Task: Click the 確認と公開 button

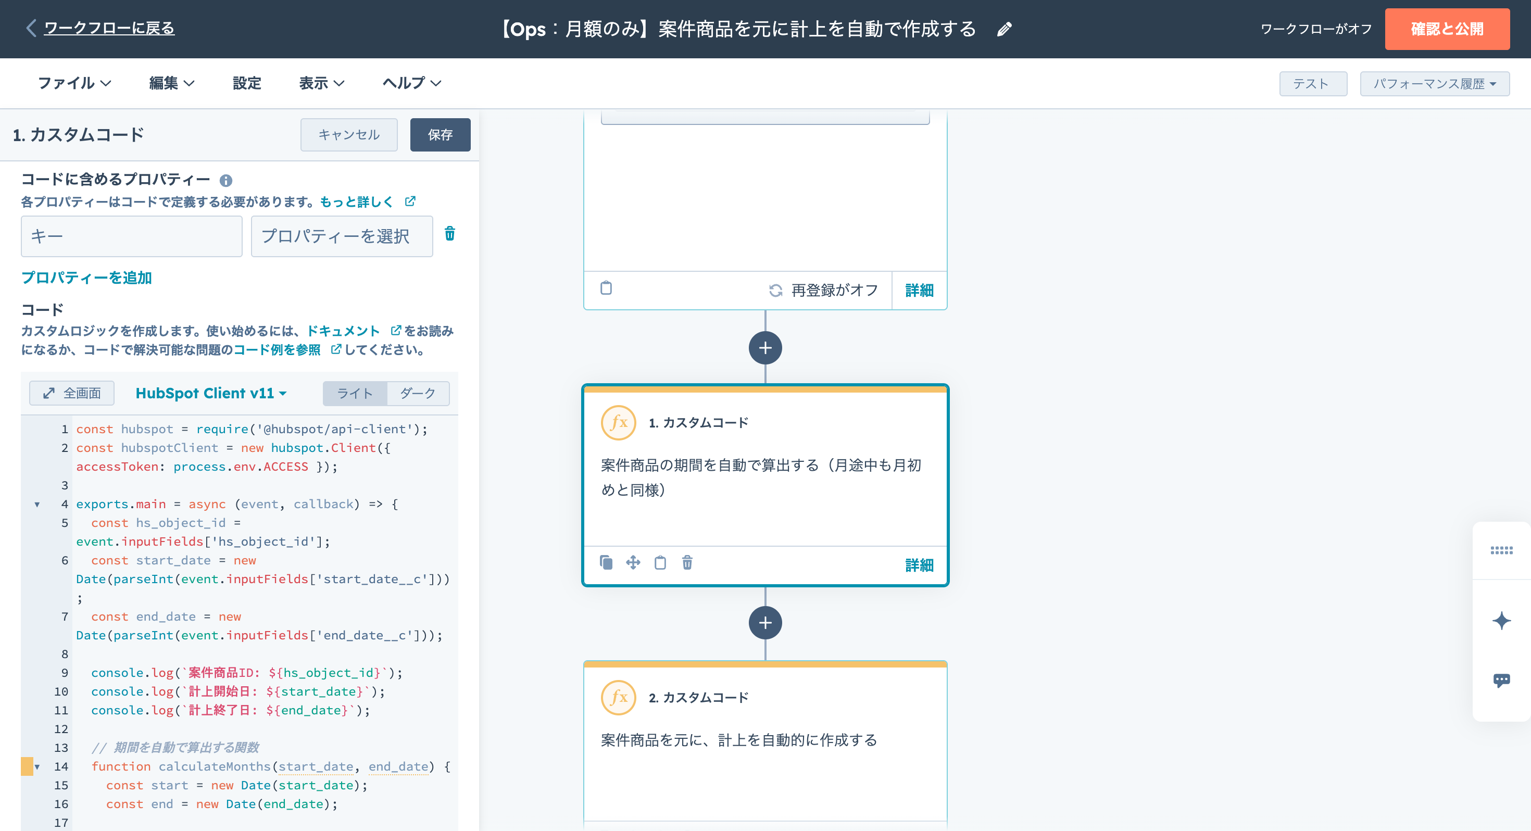Action: (1447, 29)
